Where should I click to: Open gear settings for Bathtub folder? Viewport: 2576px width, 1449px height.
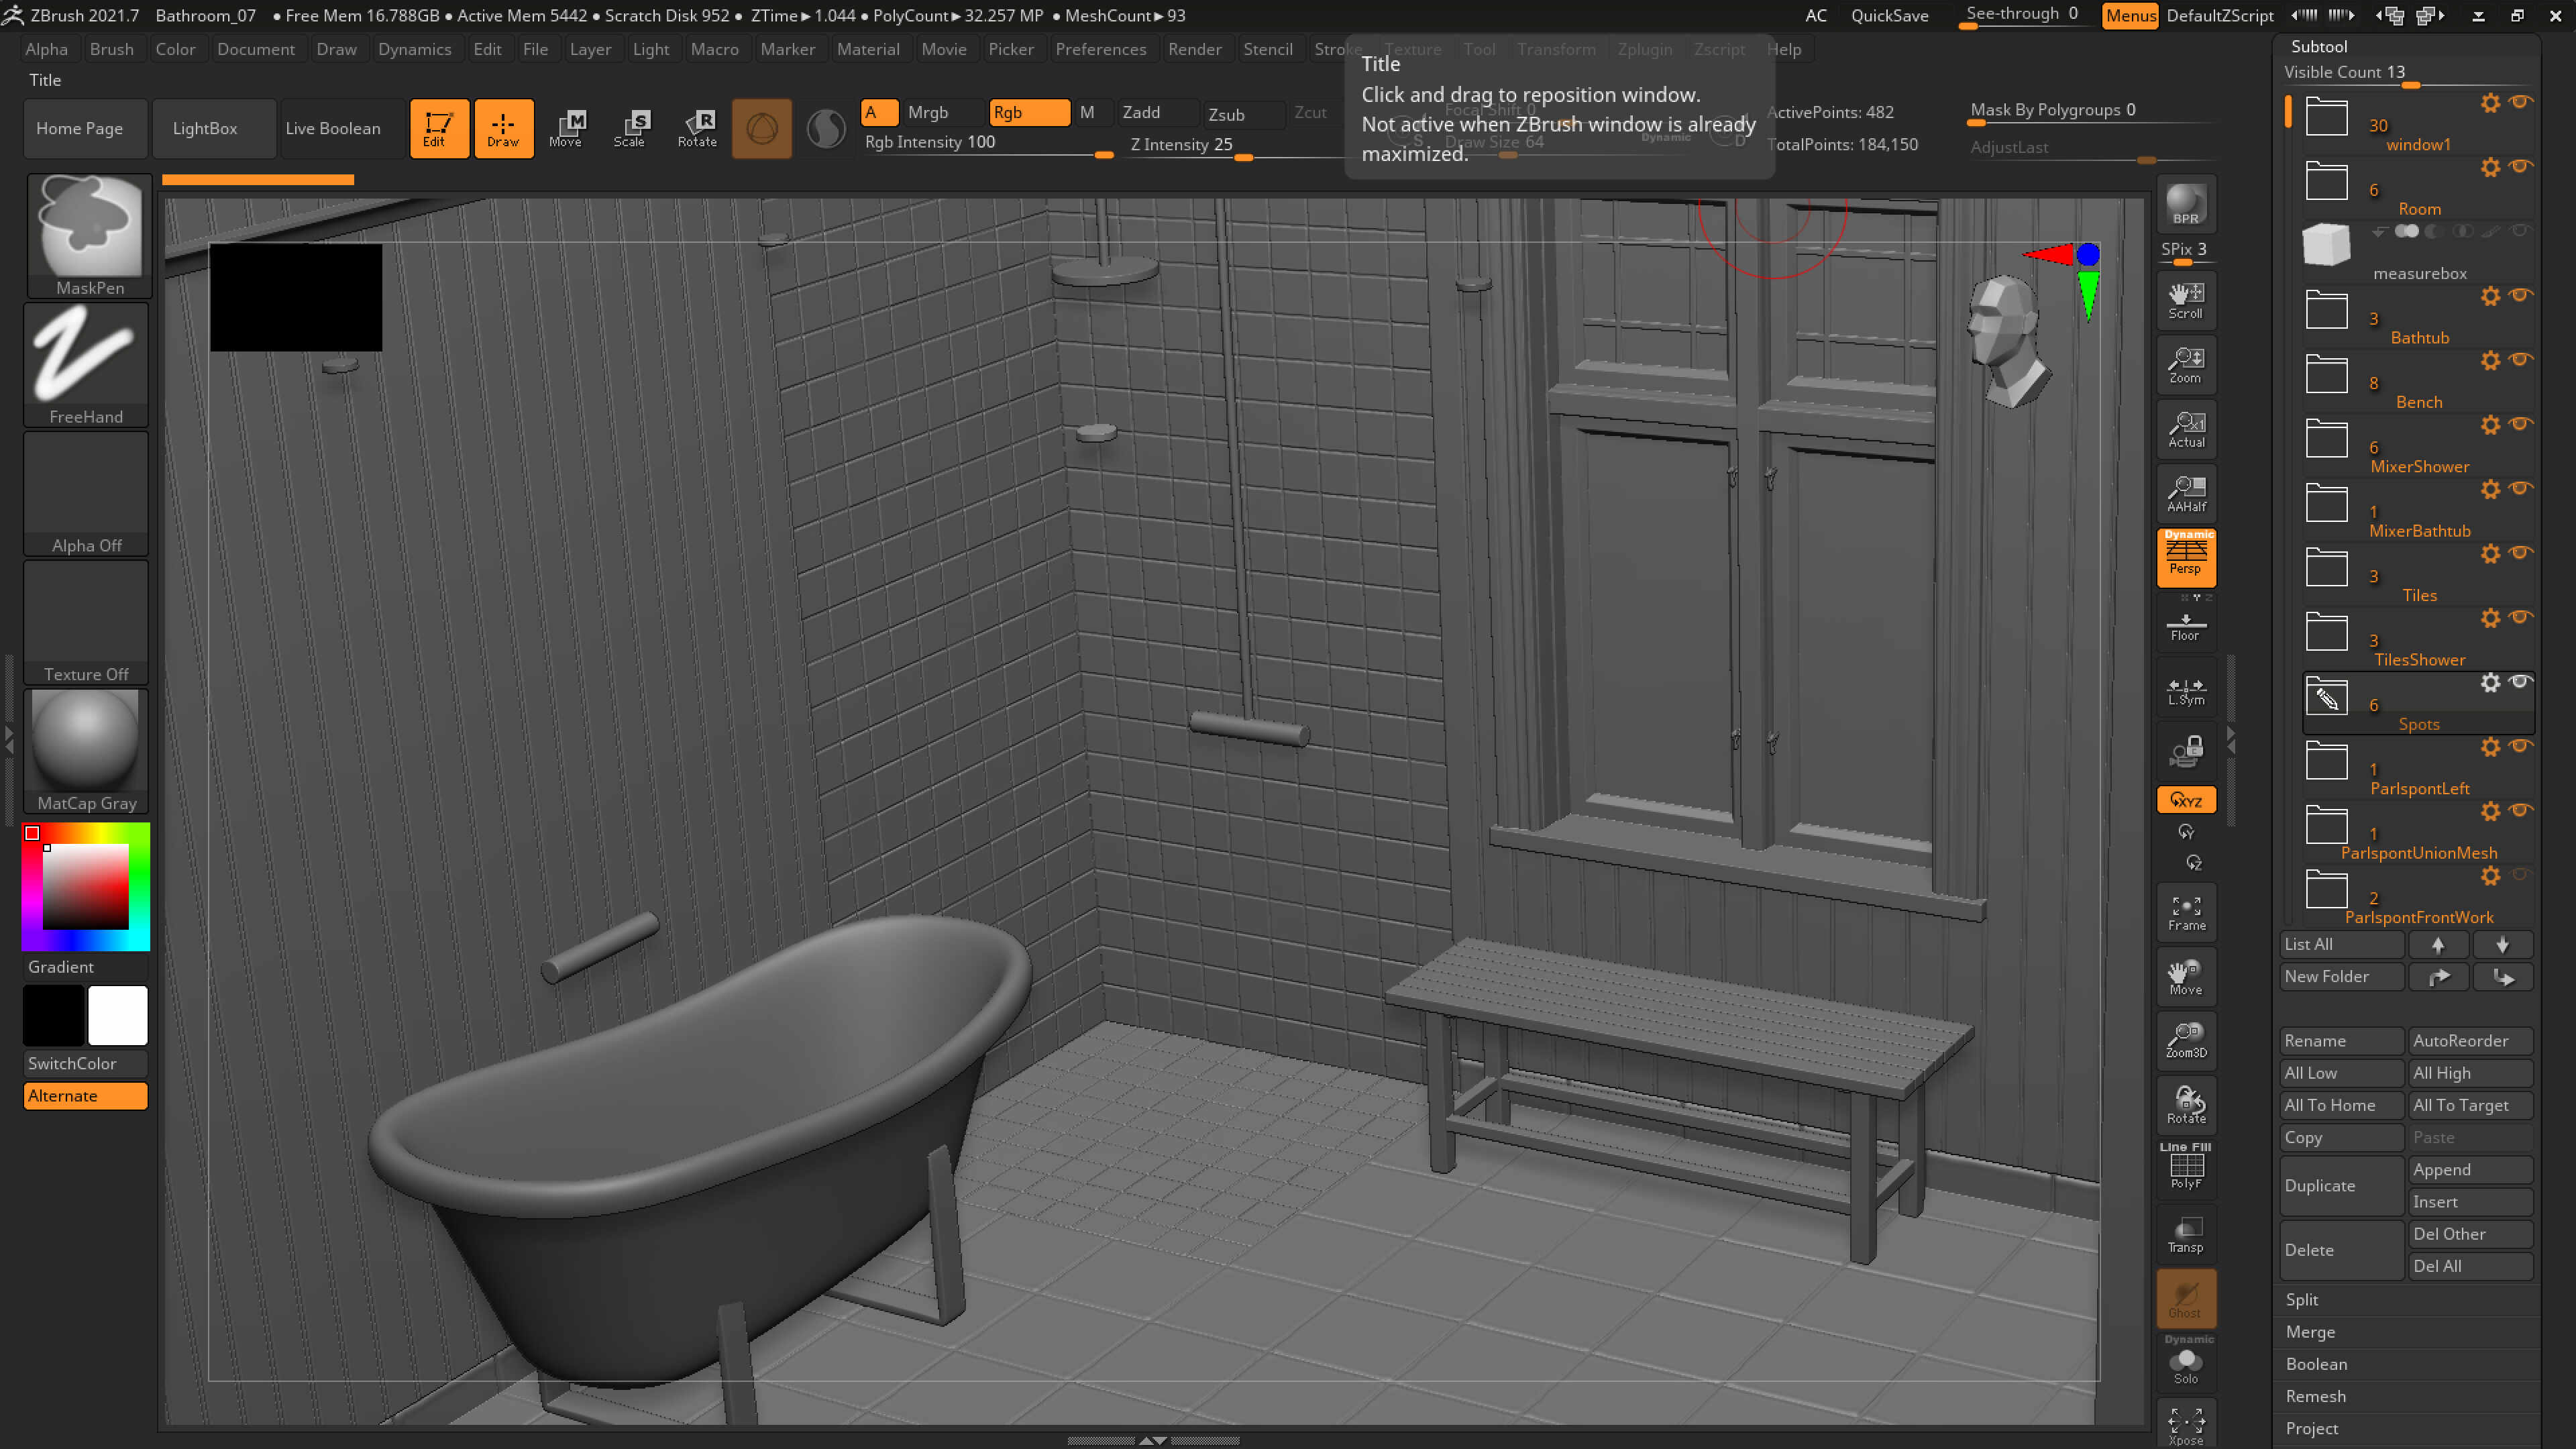click(x=2490, y=296)
